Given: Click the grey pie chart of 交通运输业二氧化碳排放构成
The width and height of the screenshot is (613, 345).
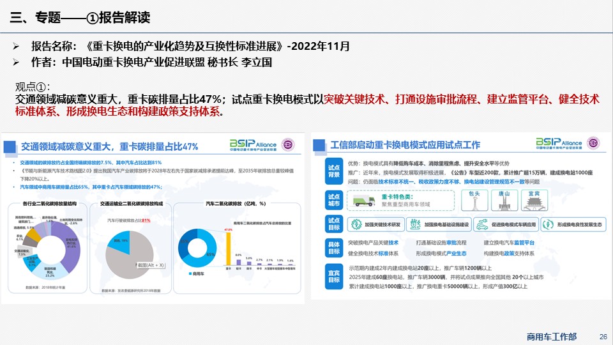Looking at the screenshot, I should (x=130, y=255).
